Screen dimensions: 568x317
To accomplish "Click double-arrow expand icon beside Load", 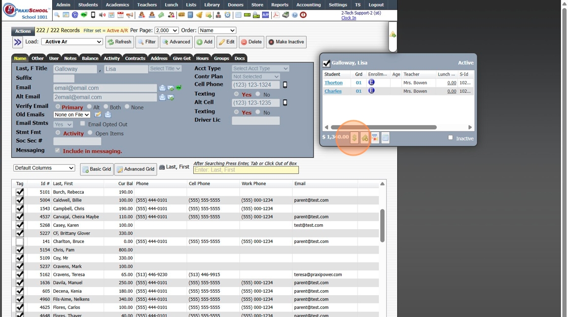I will [x=17, y=42].
